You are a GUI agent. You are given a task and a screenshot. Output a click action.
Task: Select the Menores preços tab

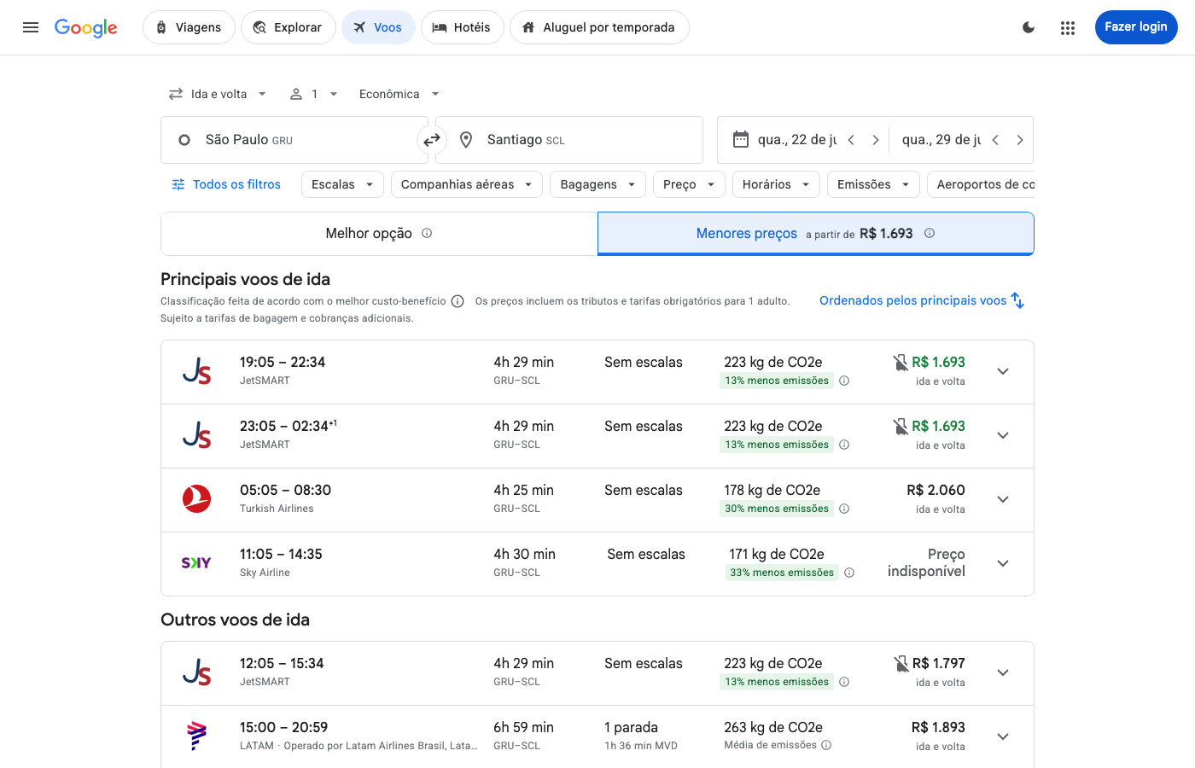(815, 233)
